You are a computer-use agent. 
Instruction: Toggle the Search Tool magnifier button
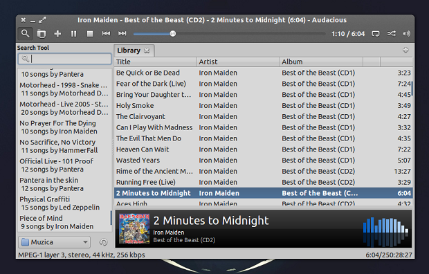point(26,34)
